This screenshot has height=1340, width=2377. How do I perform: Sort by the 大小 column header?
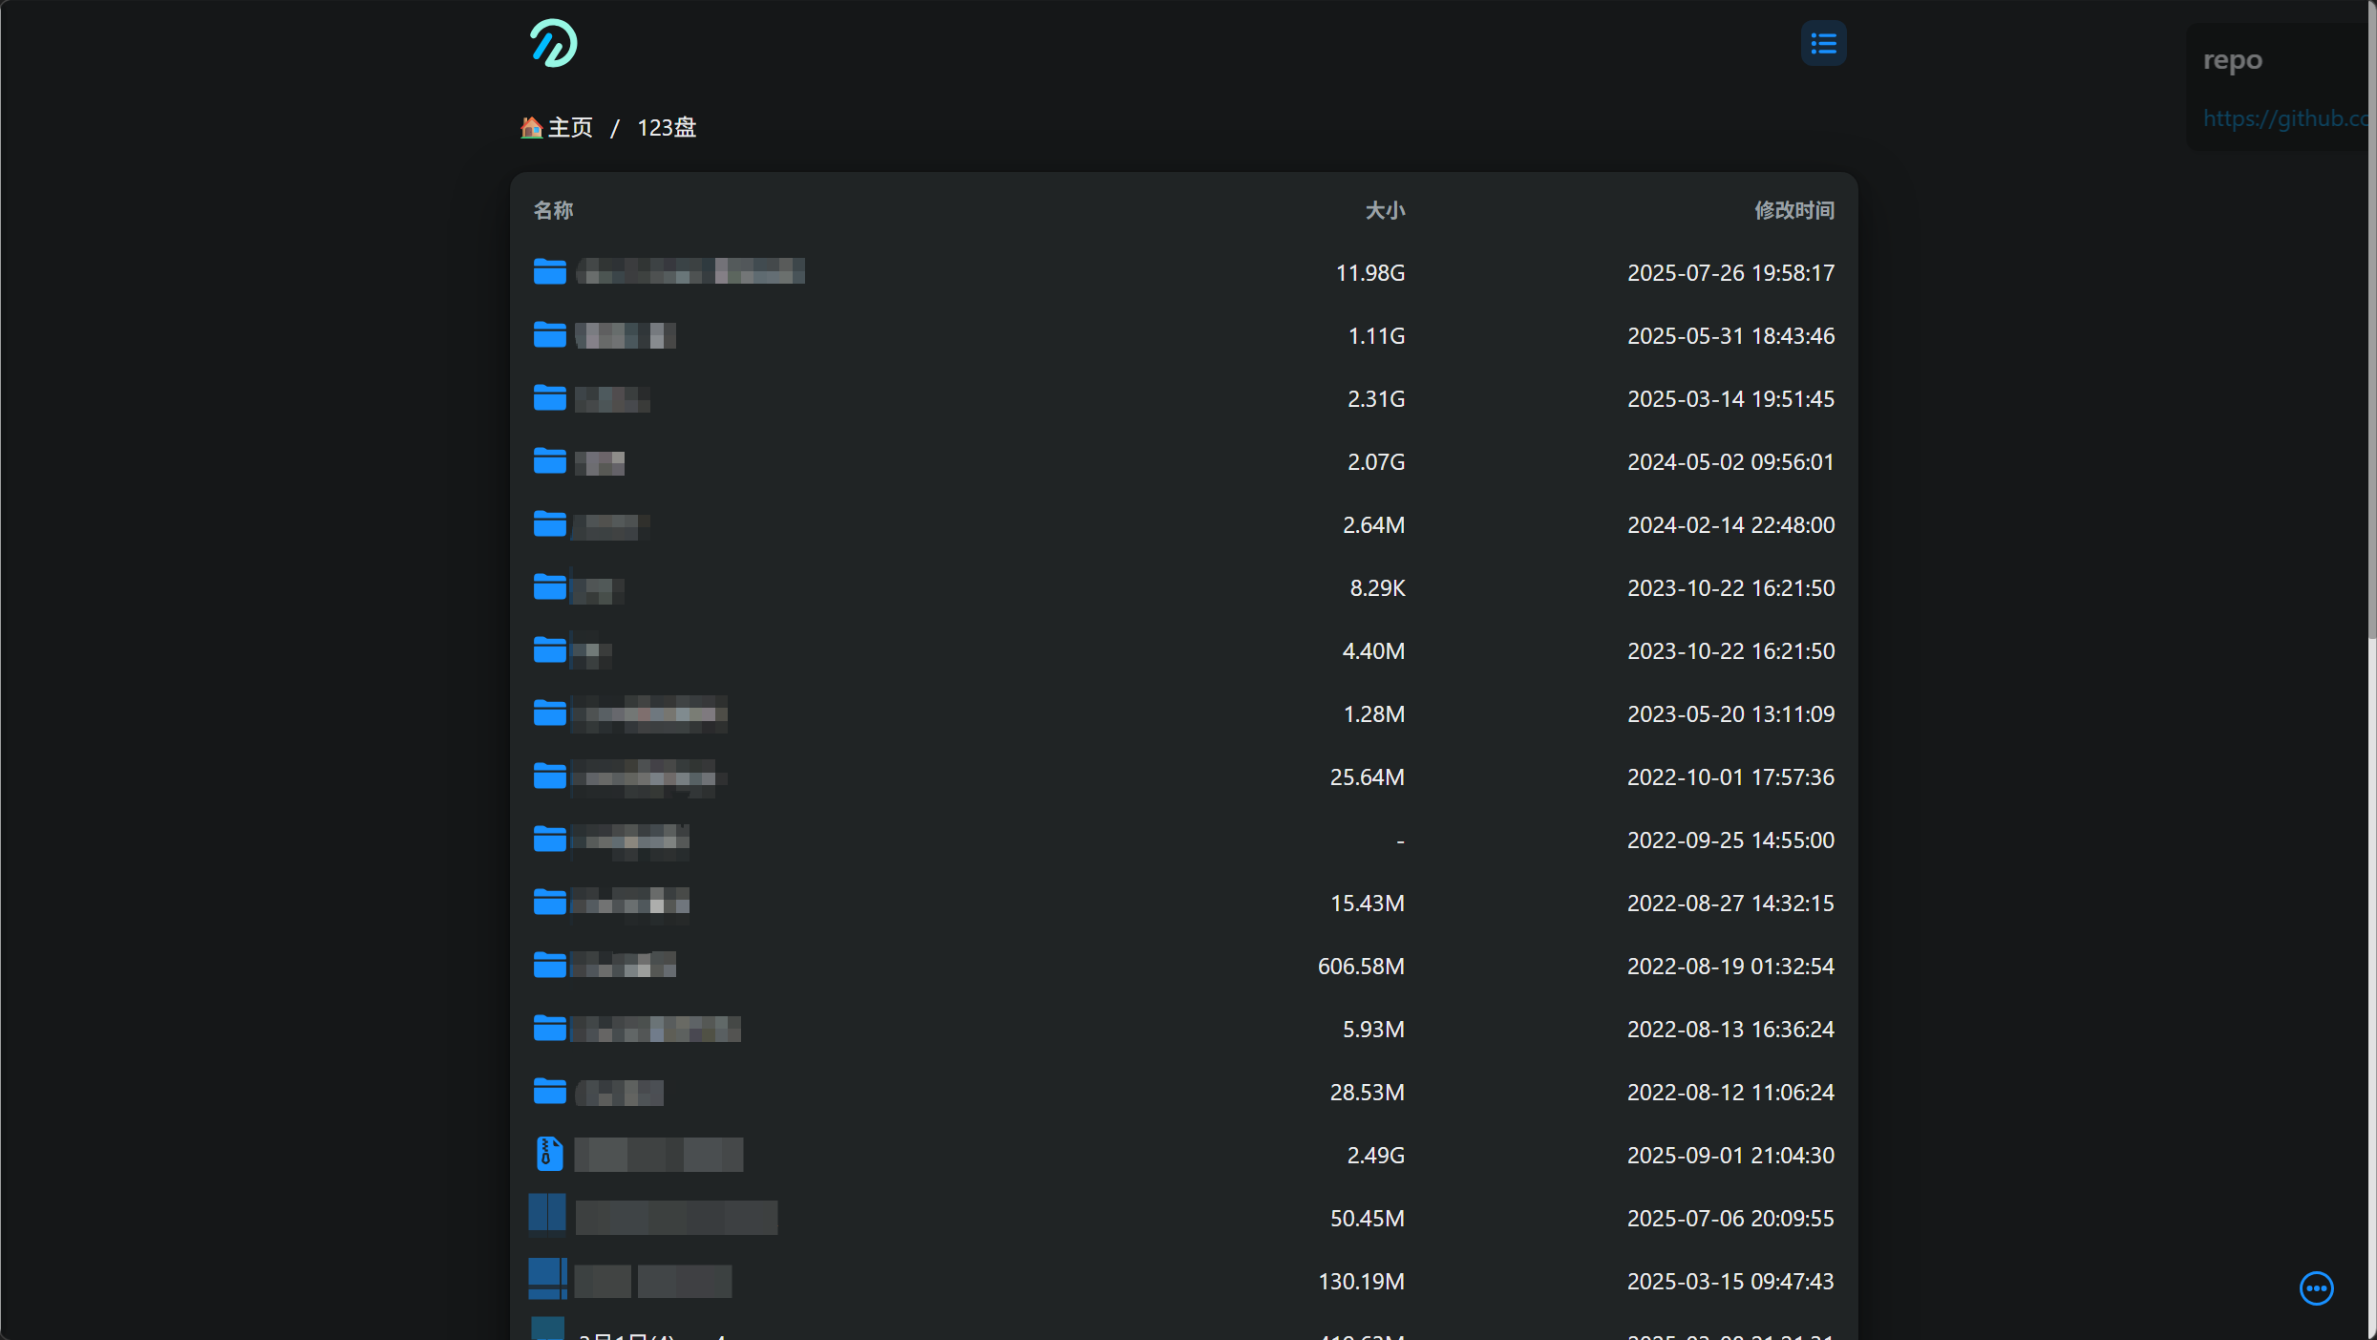1384,210
